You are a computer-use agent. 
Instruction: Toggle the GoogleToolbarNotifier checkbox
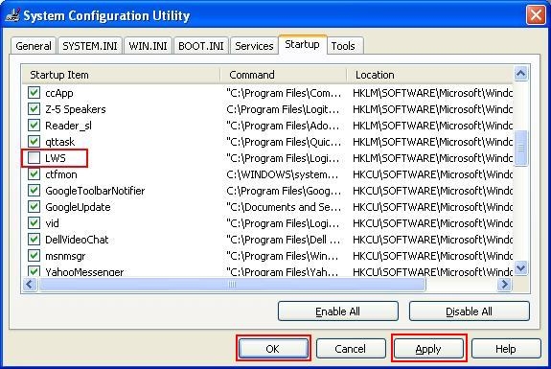[34, 191]
